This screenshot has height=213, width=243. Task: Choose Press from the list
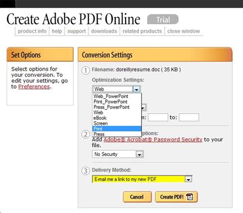(117, 134)
